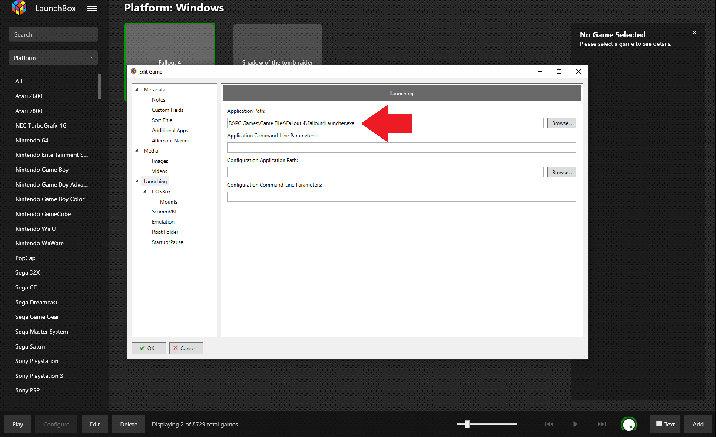This screenshot has width=716, height=437.
Task: Collapse the Metadata tree node
Action: click(x=137, y=90)
